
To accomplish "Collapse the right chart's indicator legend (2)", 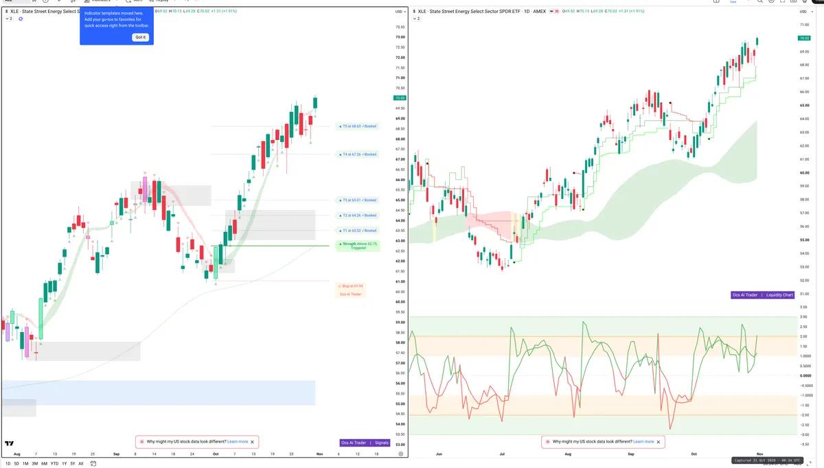I will click(417, 19).
